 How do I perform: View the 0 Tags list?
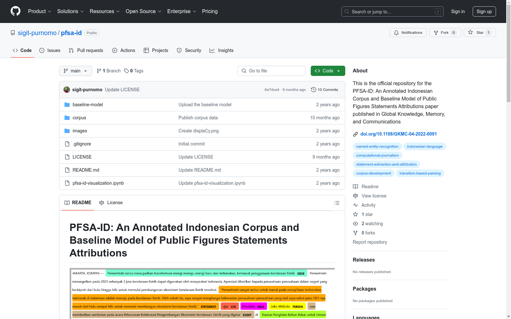pyautogui.click(x=134, y=71)
